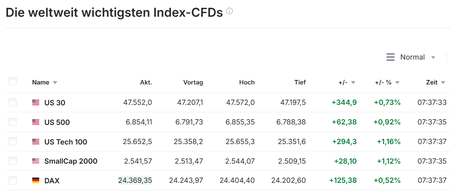Sort table by Zeit column arrow
Image resolution: width=451 pixels, height=191 pixels.
pos(443,82)
